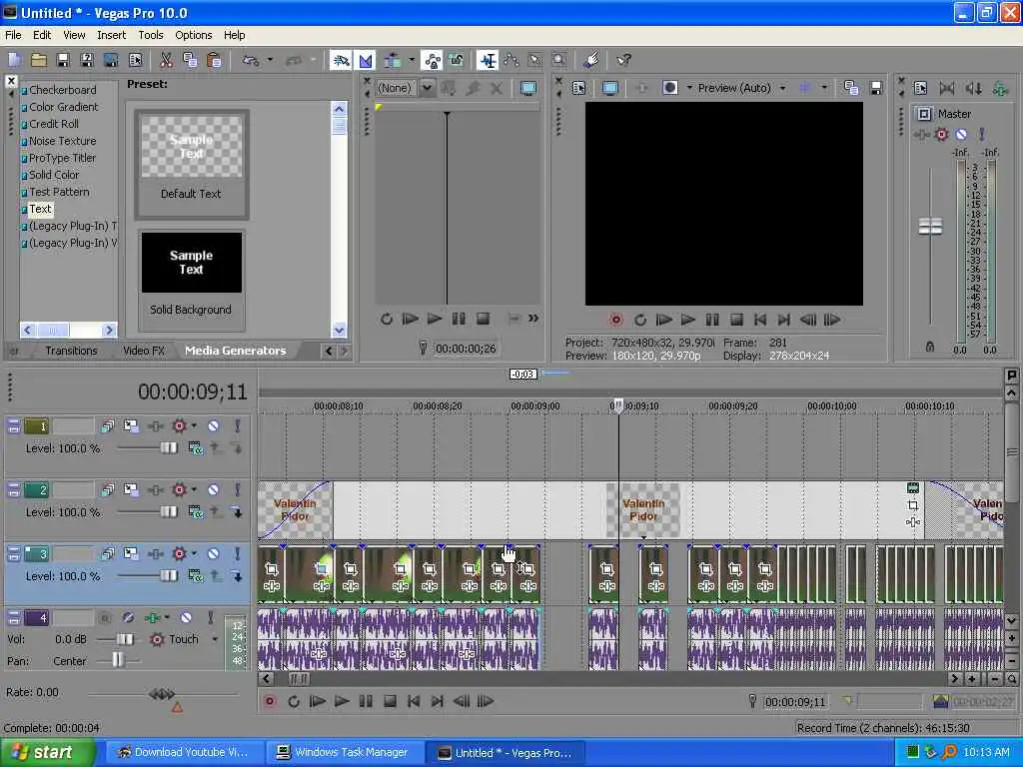Viewport: 1023px width, 767px height.
Task: Click timeline transport Play button
Action: [x=342, y=702]
